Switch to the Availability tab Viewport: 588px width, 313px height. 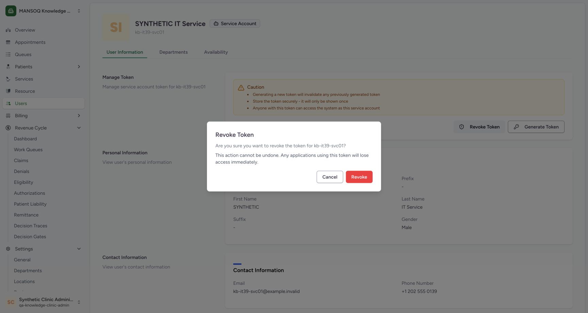click(x=216, y=52)
